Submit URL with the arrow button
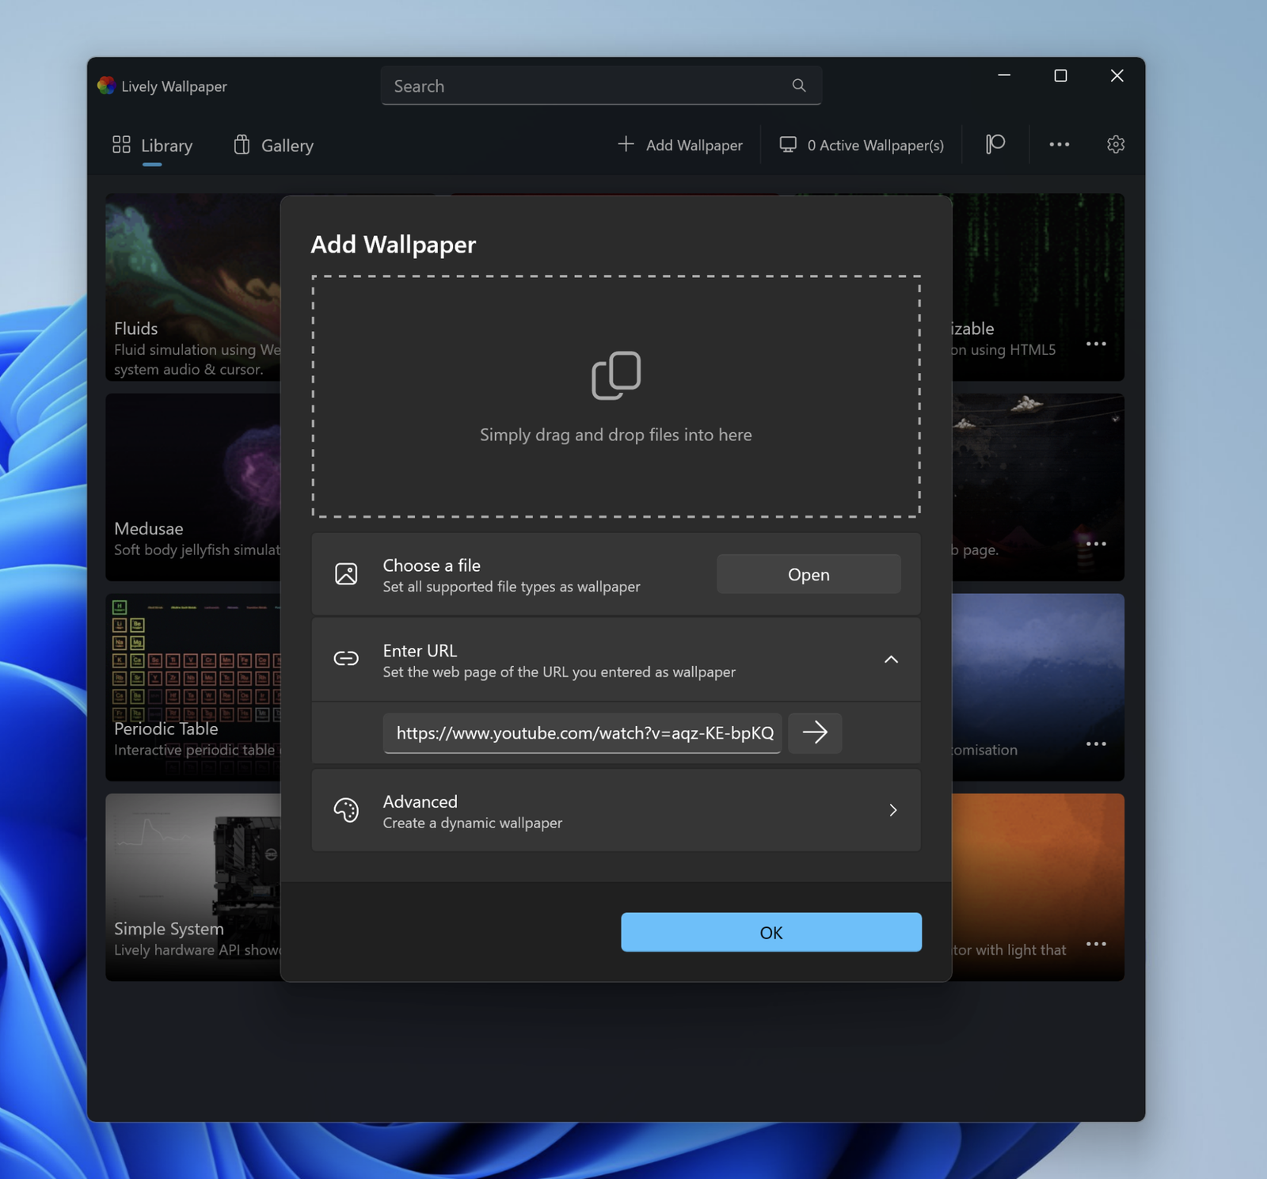The height and width of the screenshot is (1179, 1267). click(815, 732)
